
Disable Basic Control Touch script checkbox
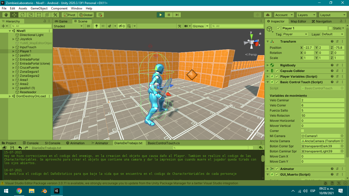277,82
